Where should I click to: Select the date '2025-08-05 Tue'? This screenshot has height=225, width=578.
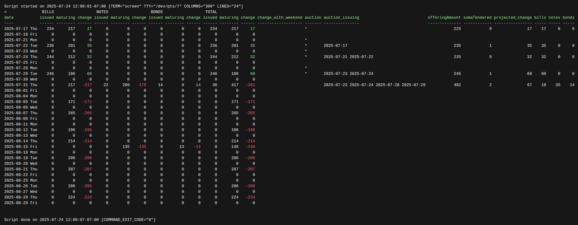21,102
